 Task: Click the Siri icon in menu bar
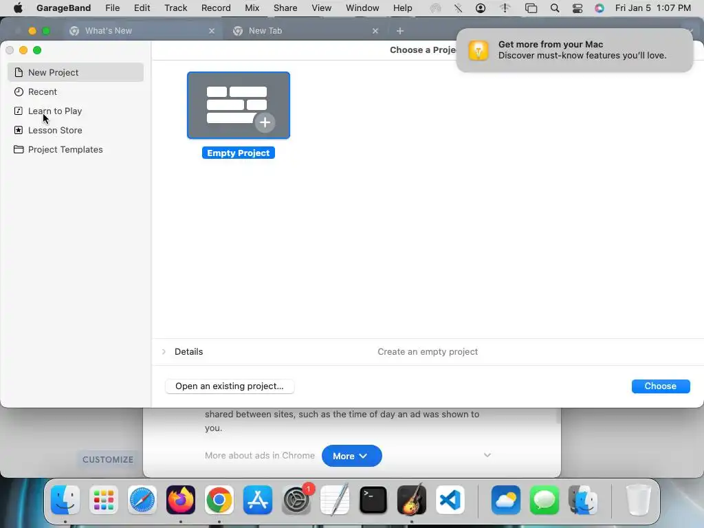599,8
